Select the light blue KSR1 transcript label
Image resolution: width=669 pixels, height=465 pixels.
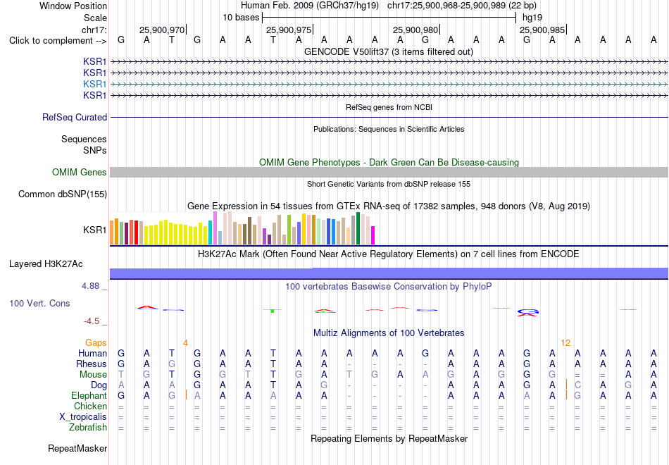[x=95, y=84]
